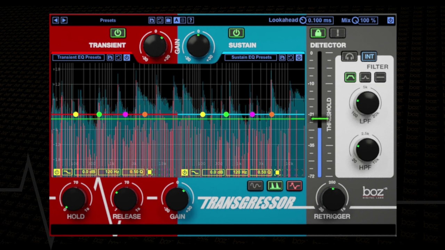
Task: Show the waveform display view
Action: [255, 186]
